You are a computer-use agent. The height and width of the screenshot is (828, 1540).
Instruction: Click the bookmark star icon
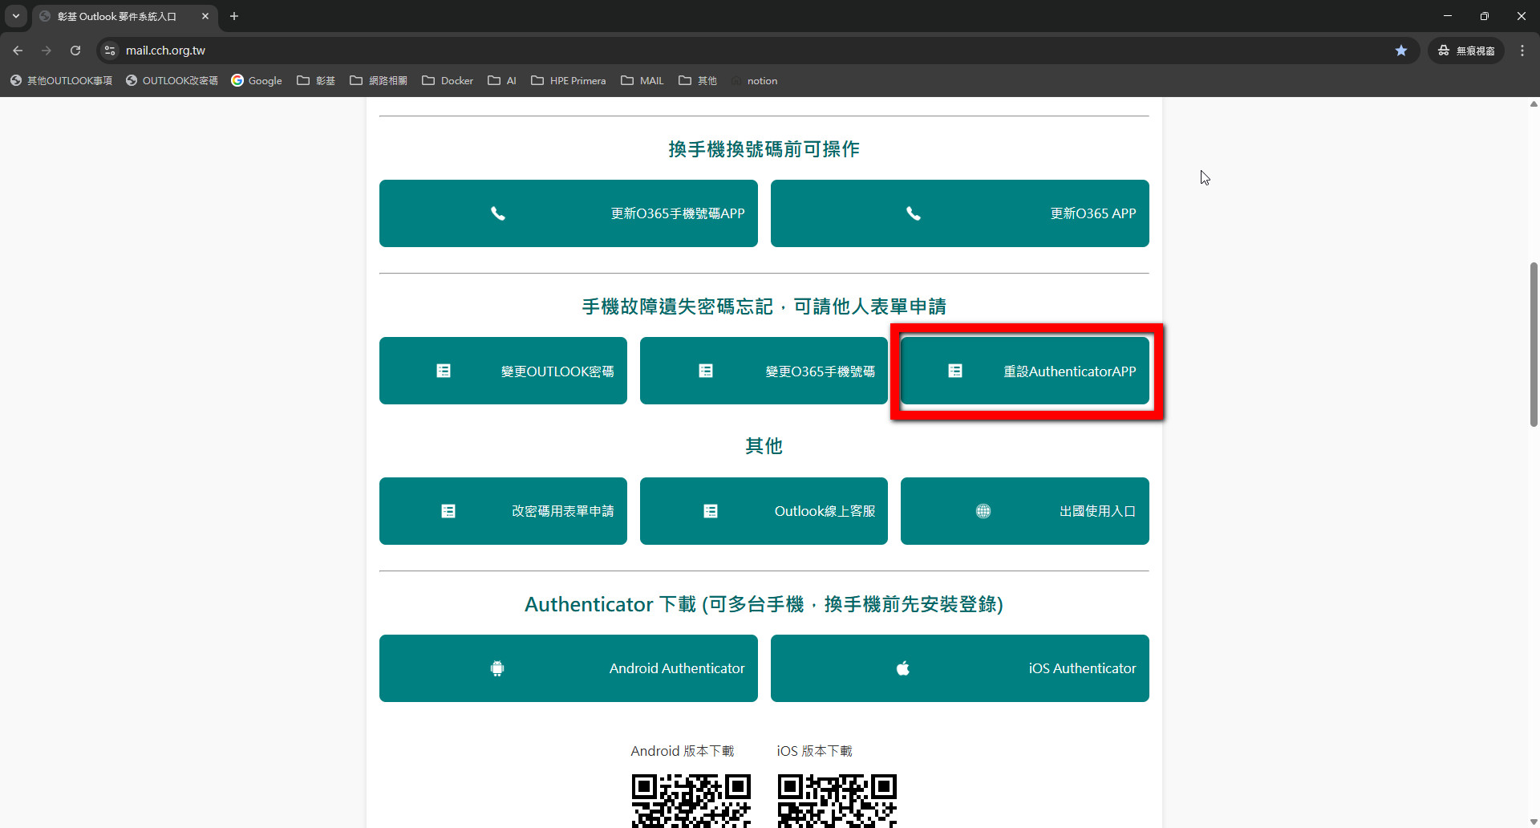pos(1400,51)
